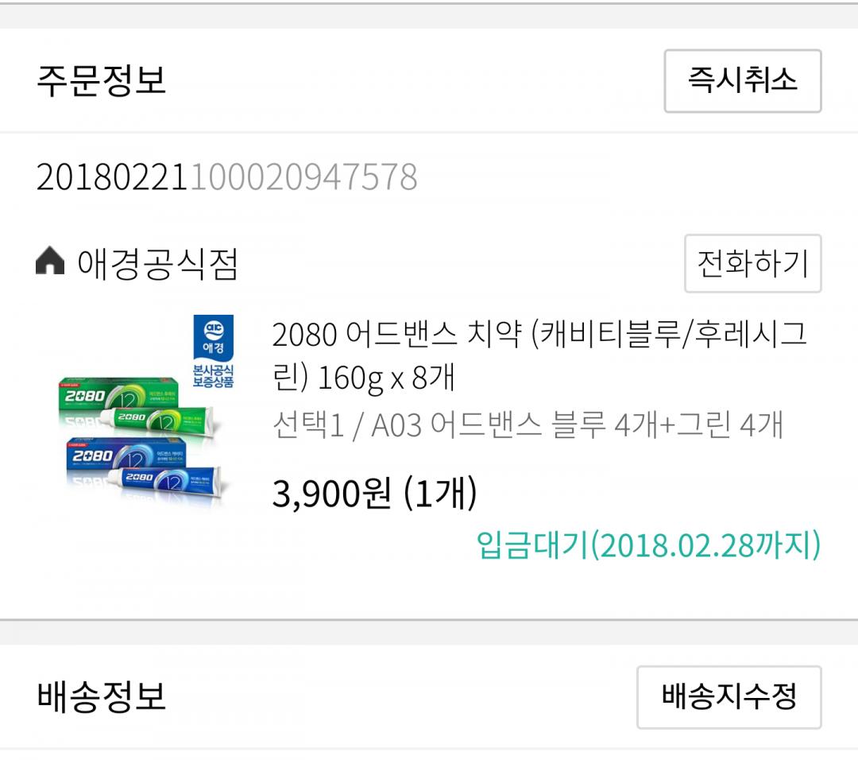Open the 2080 어드밴스 치약 product title
The height and width of the screenshot is (760, 858).
coord(397,335)
